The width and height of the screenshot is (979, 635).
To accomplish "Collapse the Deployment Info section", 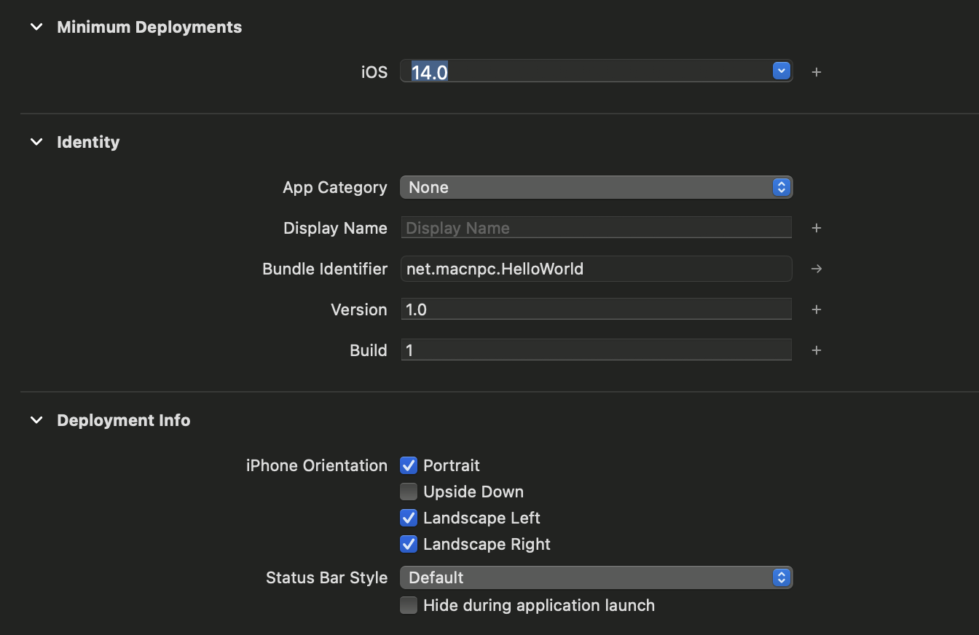I will 36,420.
